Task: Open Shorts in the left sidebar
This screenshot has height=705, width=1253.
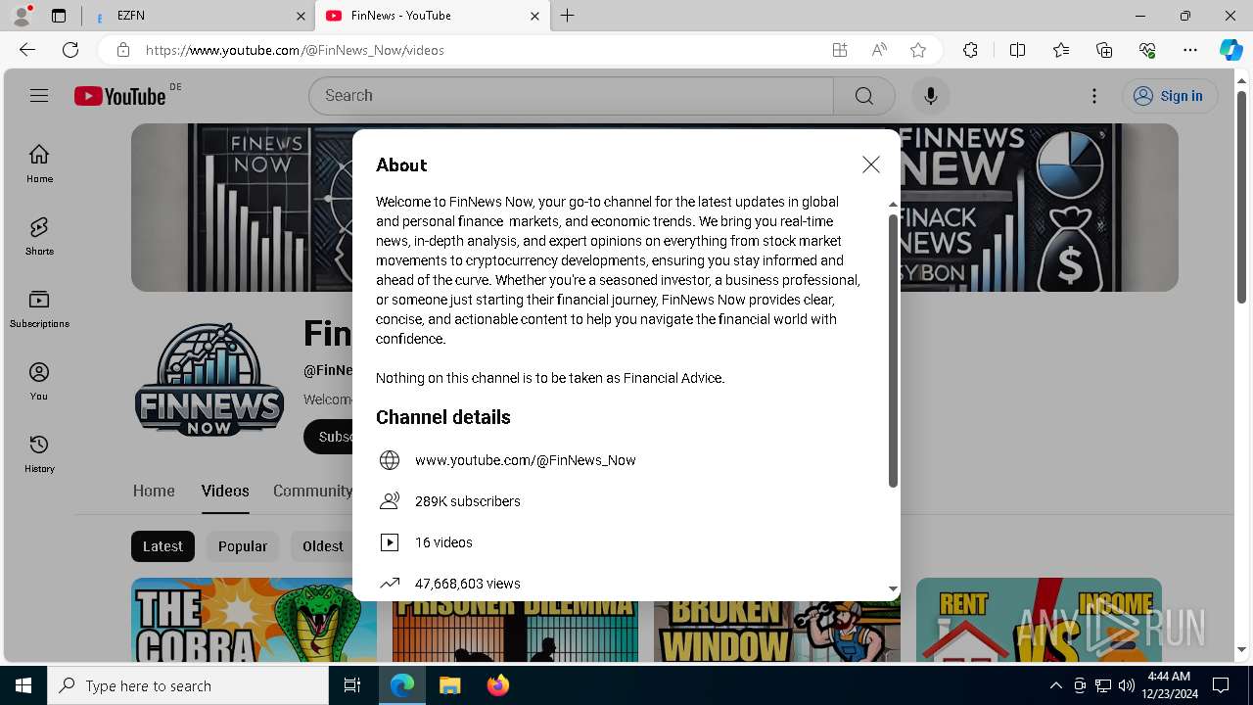Action: (x=39, y=236)
